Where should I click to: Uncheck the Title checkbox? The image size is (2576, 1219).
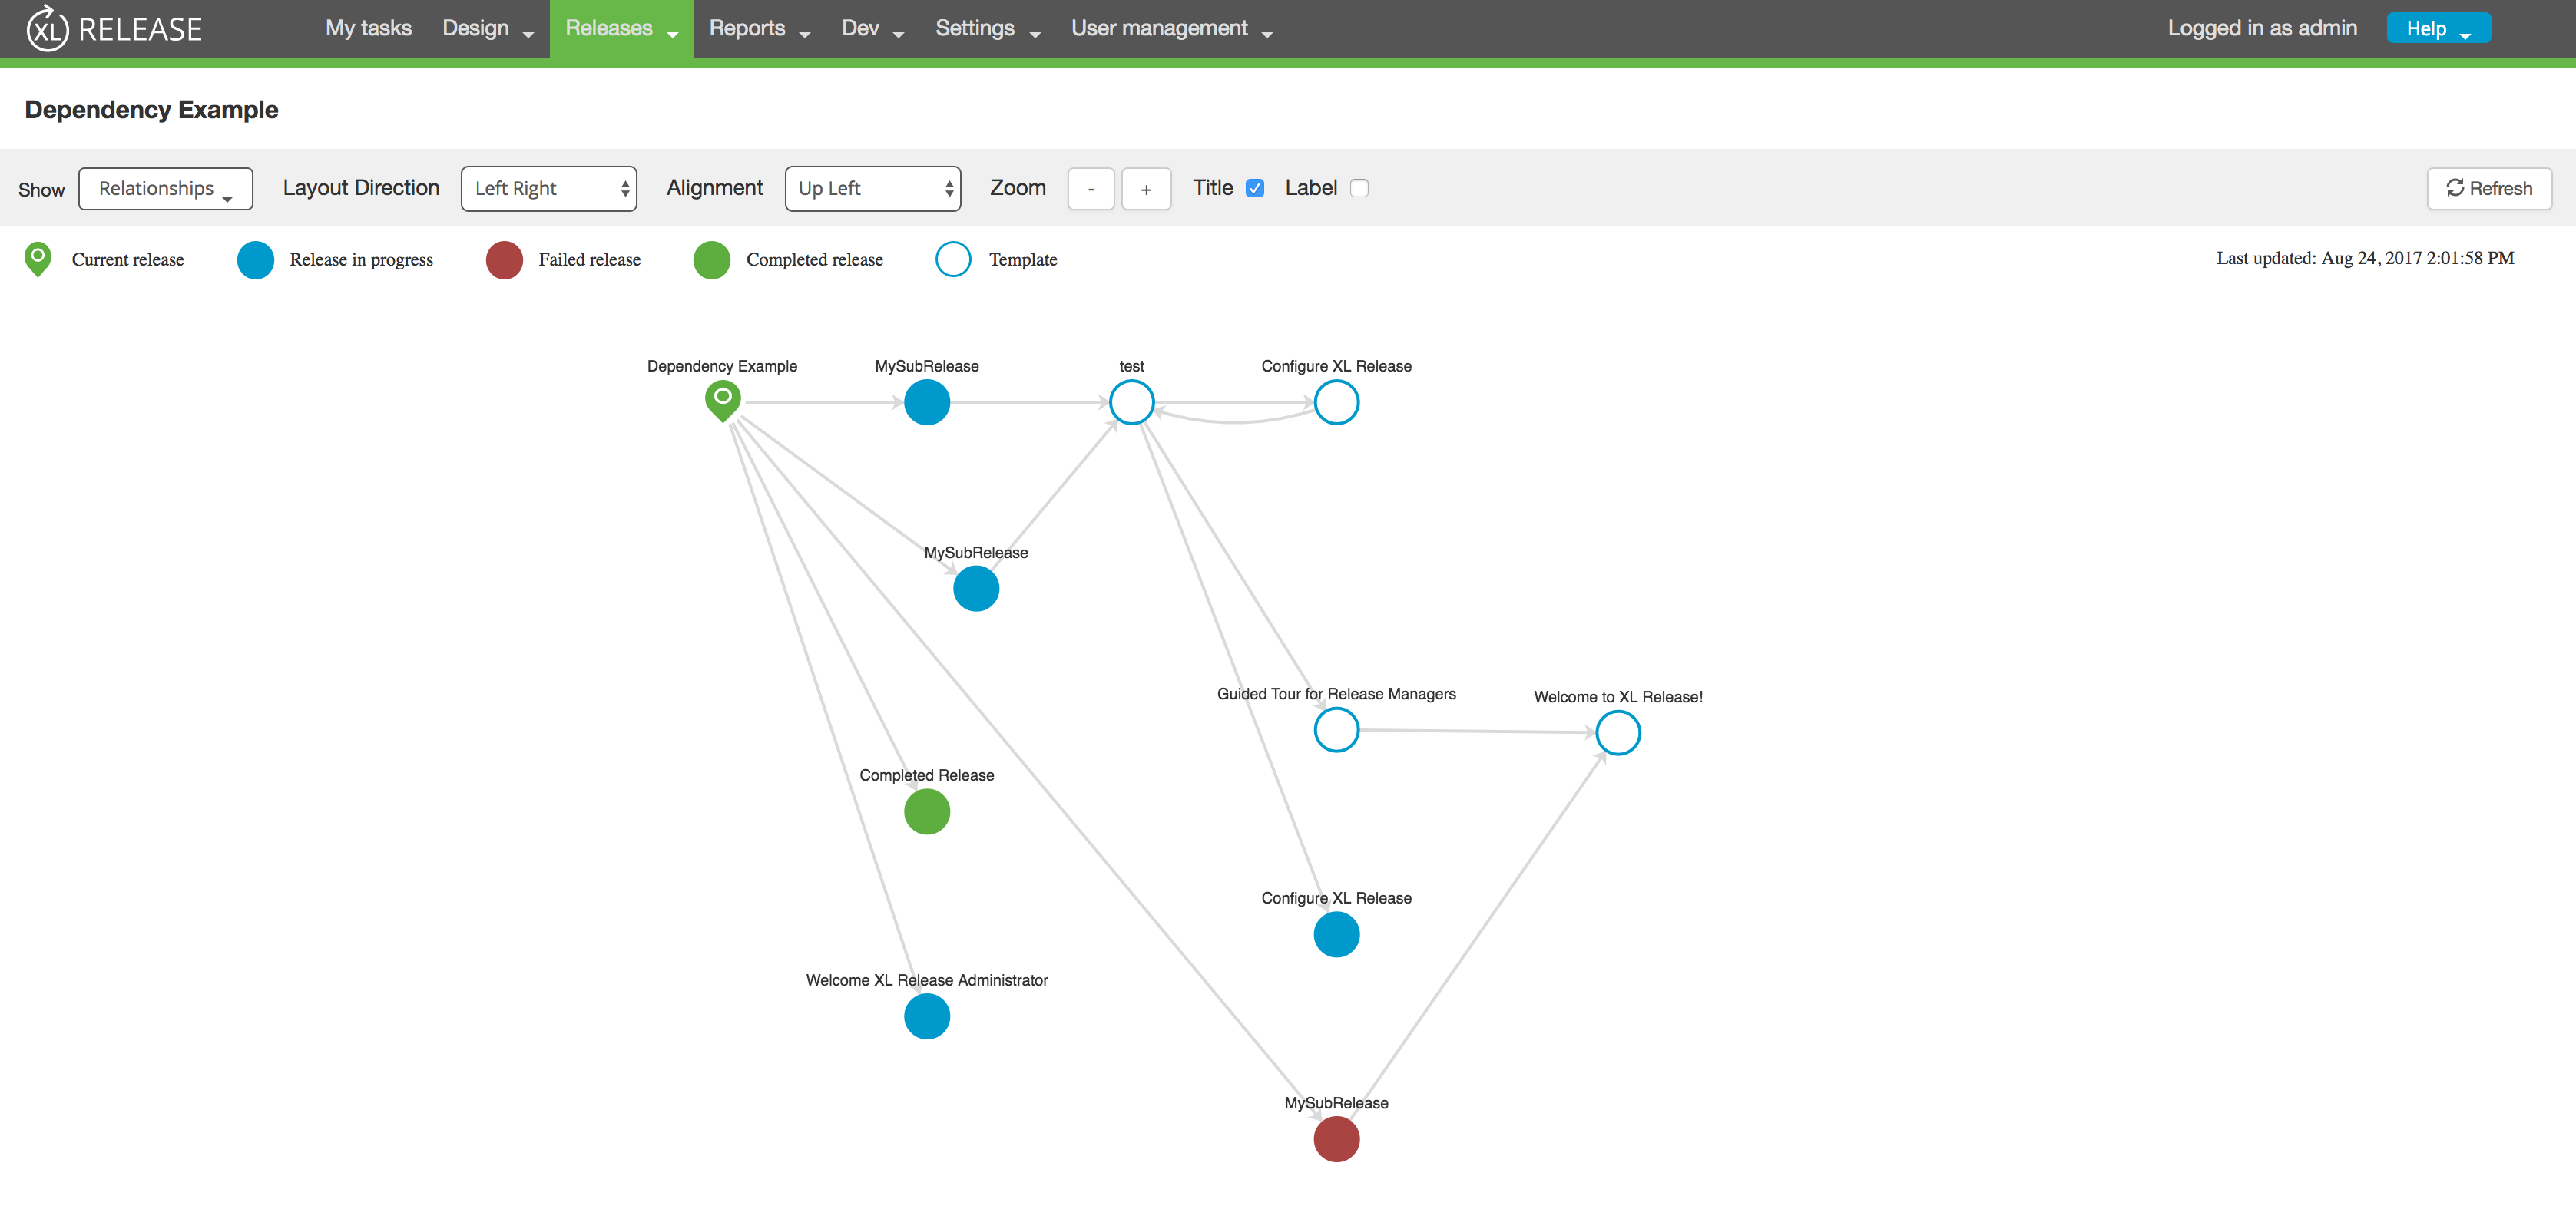[1255, 188]
